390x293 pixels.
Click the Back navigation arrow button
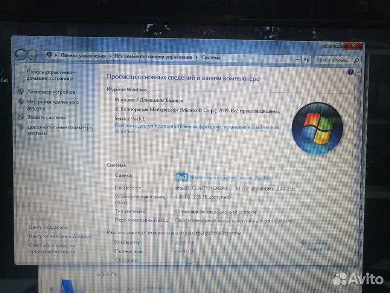click(x=21, y=55)
